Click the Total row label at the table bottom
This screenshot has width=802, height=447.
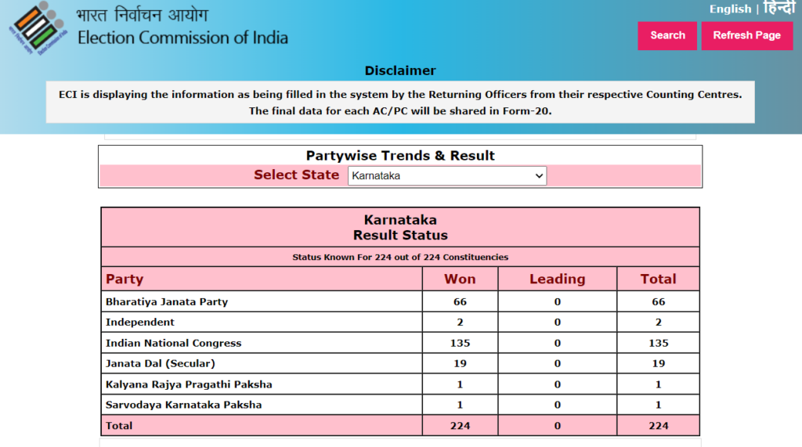click(119, 426)
